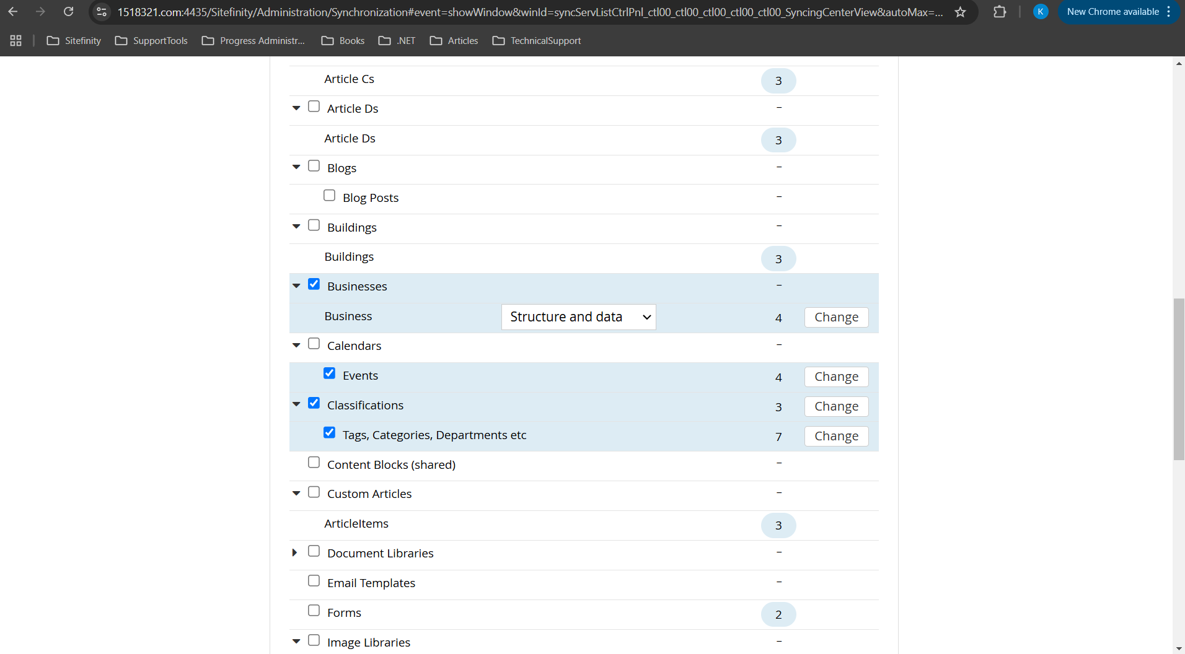Image resolution: width=1185 pixels, height=654 pixels.
Task: Collapse the Buildings tree node arrow
Action: [296, 227]
